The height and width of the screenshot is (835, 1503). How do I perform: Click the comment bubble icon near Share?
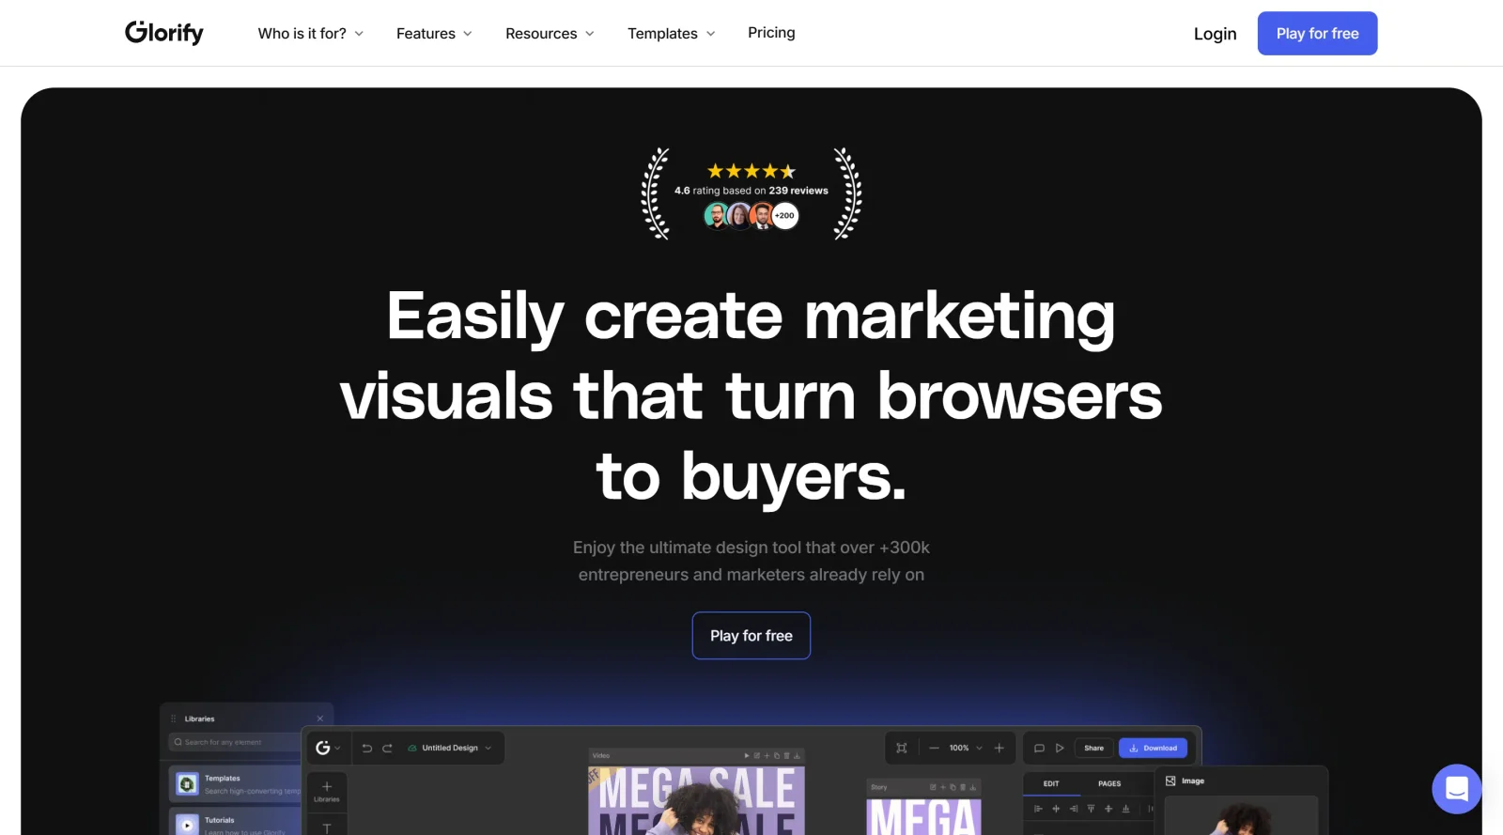point(1039,748)
